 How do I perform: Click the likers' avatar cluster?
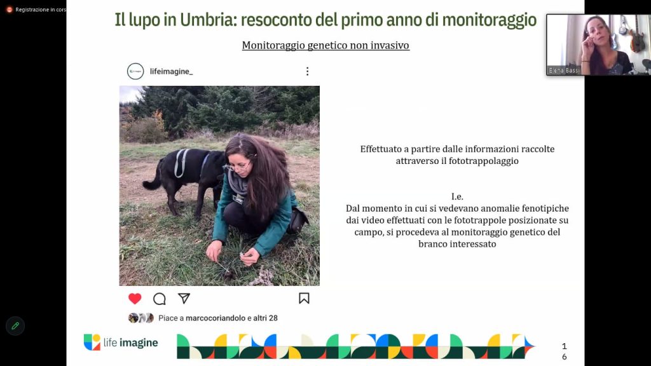pos(141,318)
